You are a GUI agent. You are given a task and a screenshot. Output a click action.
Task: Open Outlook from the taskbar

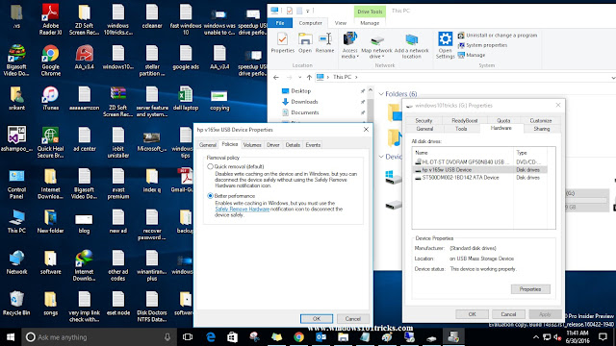click(x=321, y=337)
